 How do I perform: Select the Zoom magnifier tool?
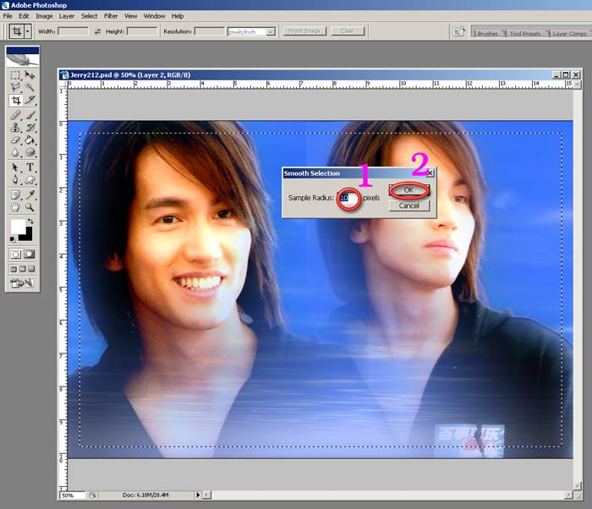[x=30, y=207]
